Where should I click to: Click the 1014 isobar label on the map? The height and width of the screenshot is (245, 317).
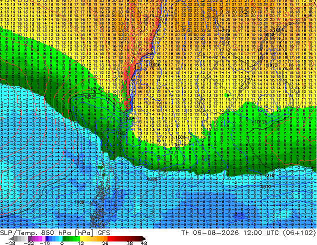pos(95,89)
